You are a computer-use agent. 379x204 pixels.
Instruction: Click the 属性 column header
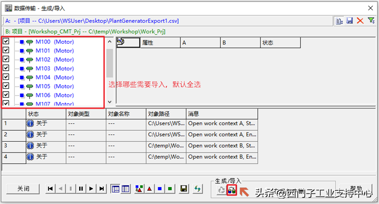pyautogui.click(x=160, y=43)
